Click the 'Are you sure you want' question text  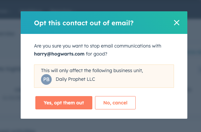tap(98, 46)
